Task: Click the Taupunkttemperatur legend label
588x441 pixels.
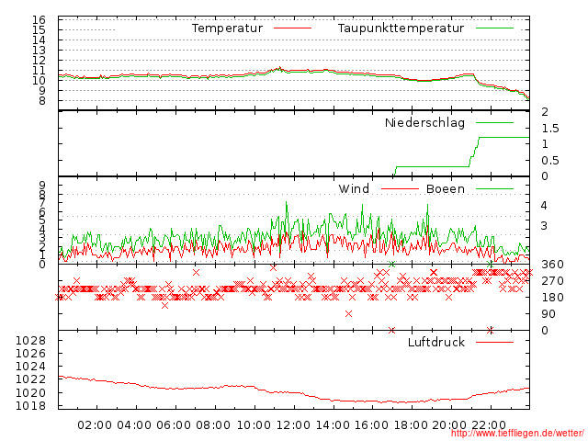Action: (x=401, y=28)
